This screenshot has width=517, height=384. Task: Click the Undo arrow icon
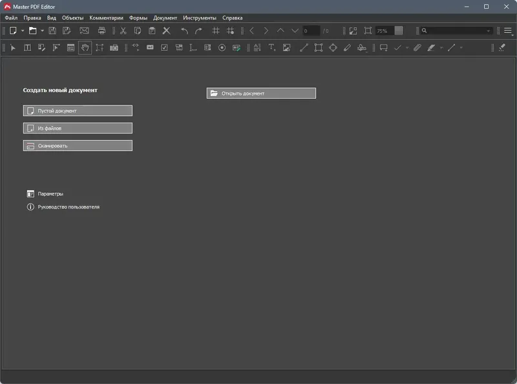pos(185,30)
